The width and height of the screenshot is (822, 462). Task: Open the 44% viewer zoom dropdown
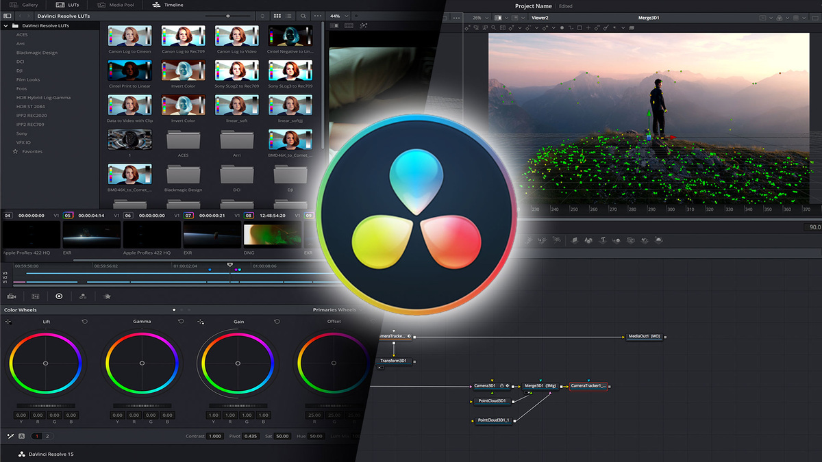[x=339, y=15]
